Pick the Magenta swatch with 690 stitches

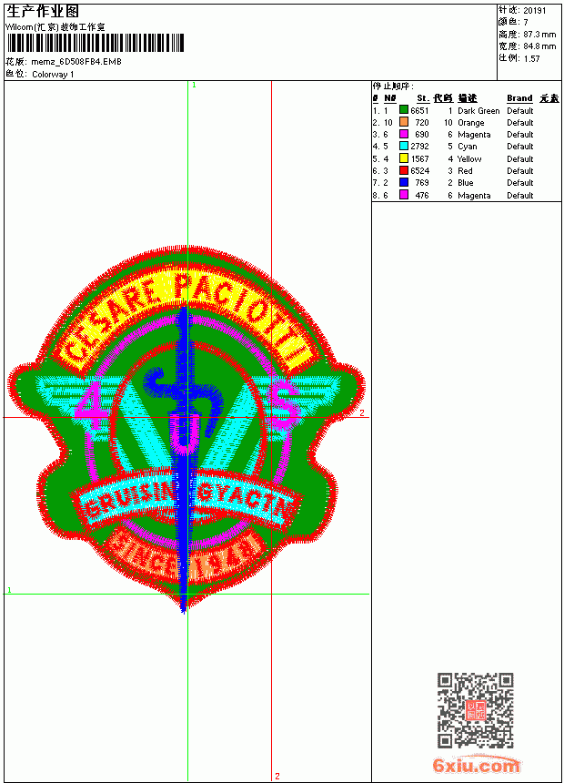[404, 134]
